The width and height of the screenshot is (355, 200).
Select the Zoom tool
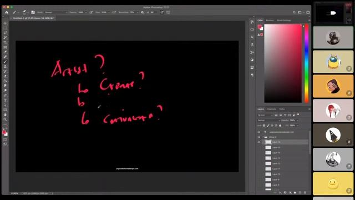(x=5, y=119)
